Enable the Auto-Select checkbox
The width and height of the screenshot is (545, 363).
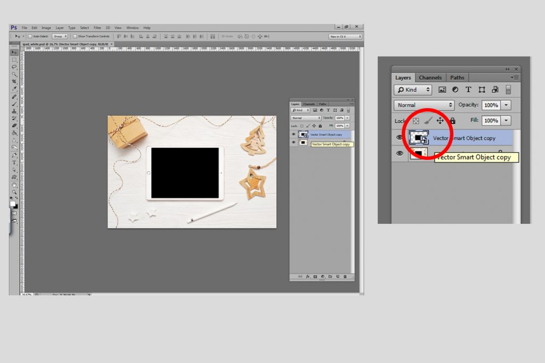(30, 36)
